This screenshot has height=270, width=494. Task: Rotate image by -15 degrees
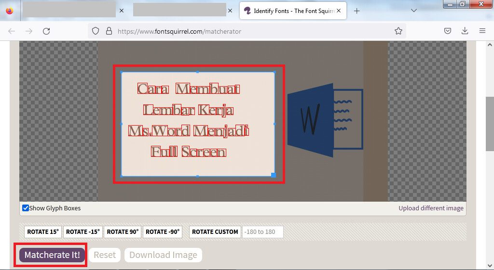coord(83,232)
